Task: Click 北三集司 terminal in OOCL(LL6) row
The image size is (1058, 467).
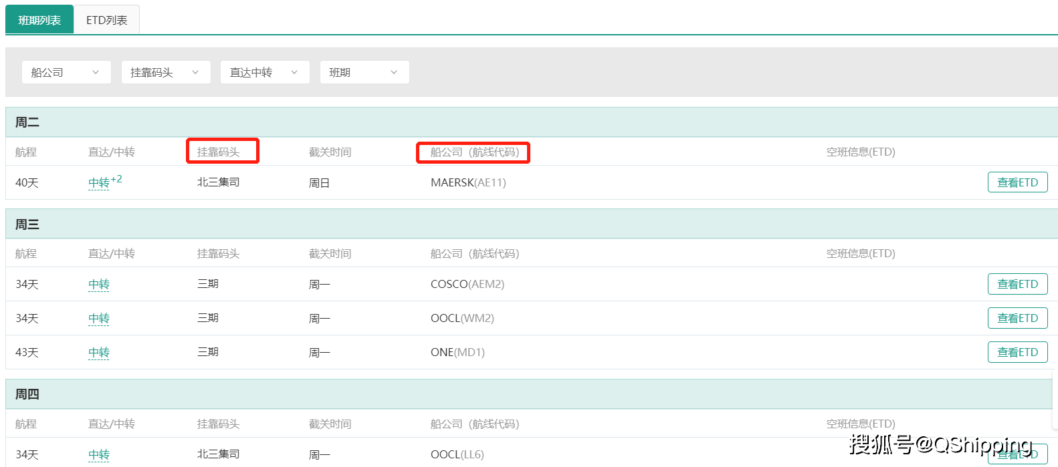Action: (x=218, y=454)
